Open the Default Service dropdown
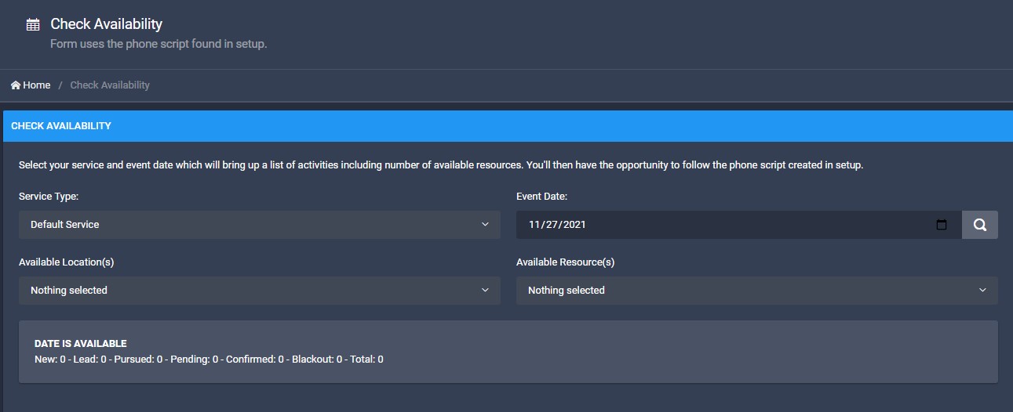This screenshot has width=1013, height=412. [259, 225]
